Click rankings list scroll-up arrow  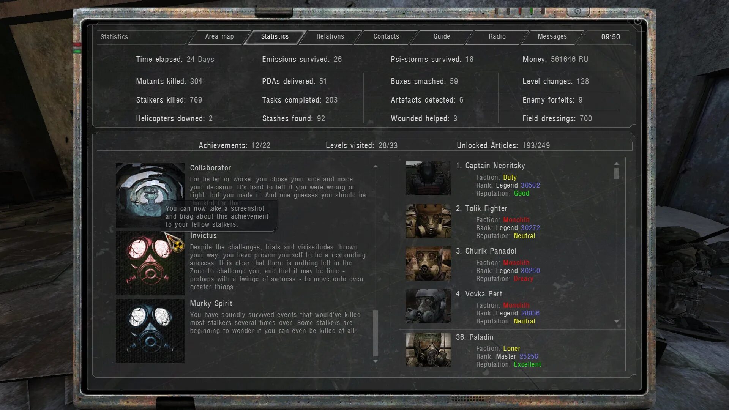pyautogui.click(x=617, y=164)
